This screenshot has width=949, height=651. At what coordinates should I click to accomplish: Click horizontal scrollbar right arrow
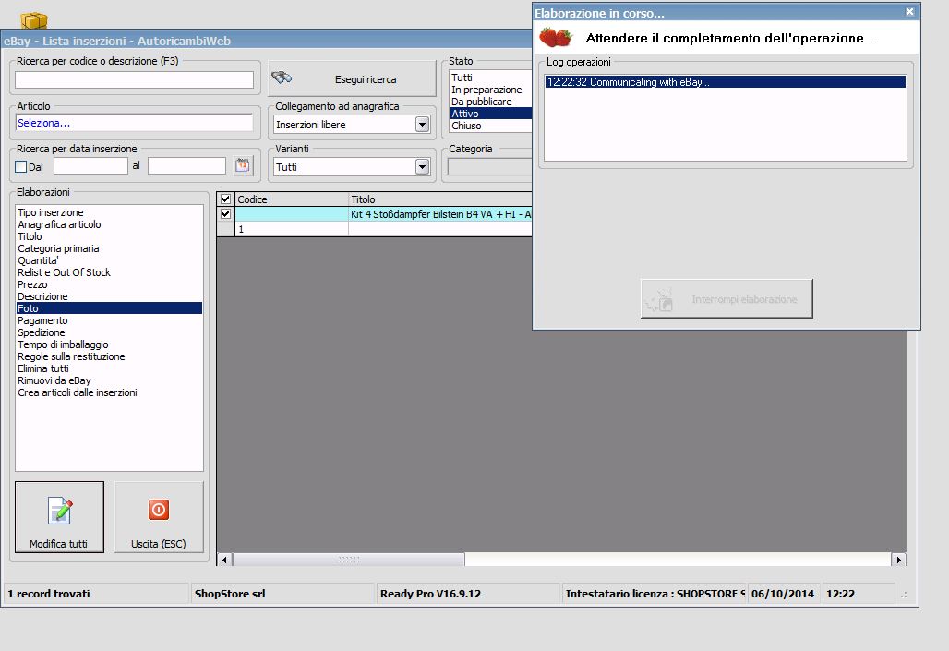899,560
